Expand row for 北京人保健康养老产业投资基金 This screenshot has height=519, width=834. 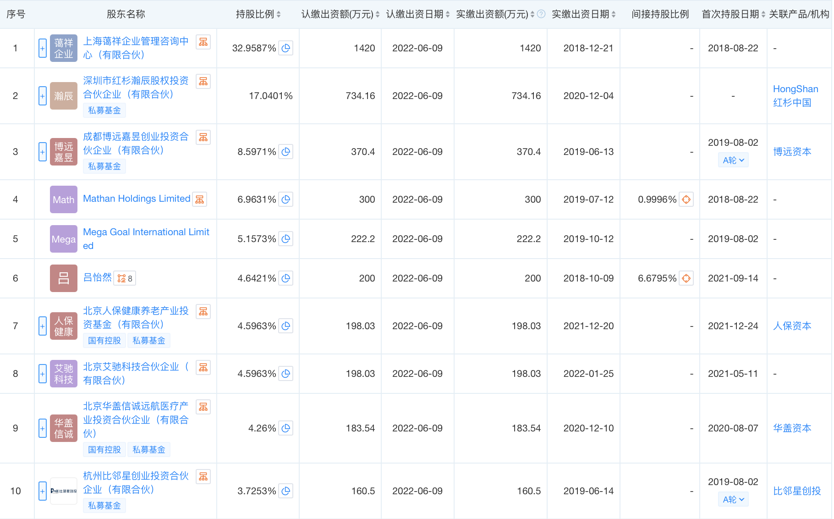click(43, 326)
